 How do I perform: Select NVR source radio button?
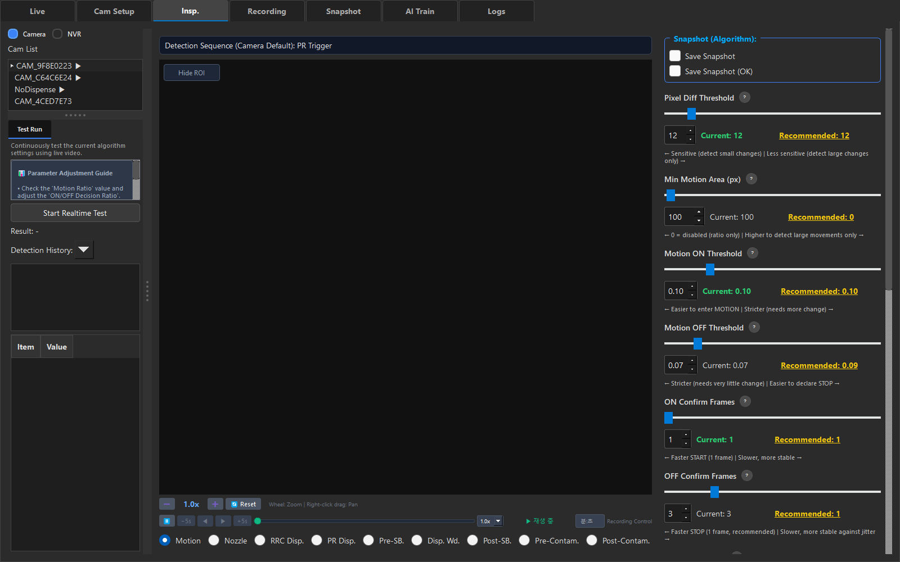(57, 34)
